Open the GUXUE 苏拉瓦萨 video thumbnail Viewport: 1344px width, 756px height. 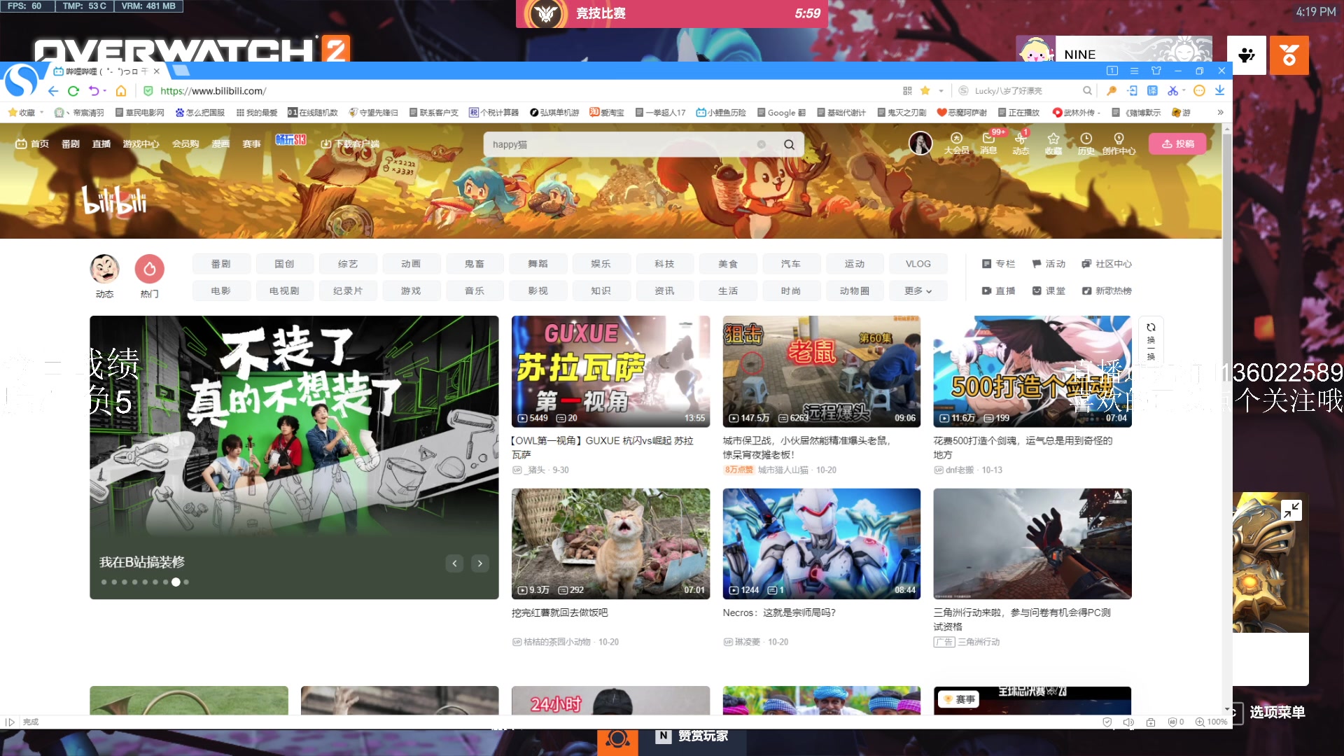(610, 371)
